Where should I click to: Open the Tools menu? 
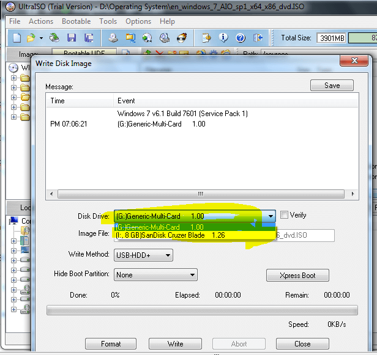pyautogui.click(x=108, y=21)
